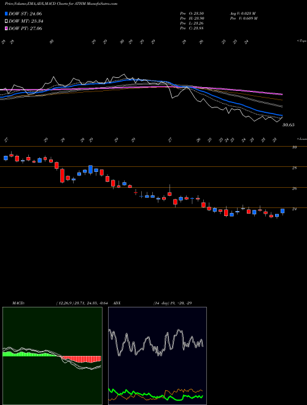Click the '<Tops' label on the right edge
Image resolution: width=307 pixels, height=405 pixels.
pos(301,41)
